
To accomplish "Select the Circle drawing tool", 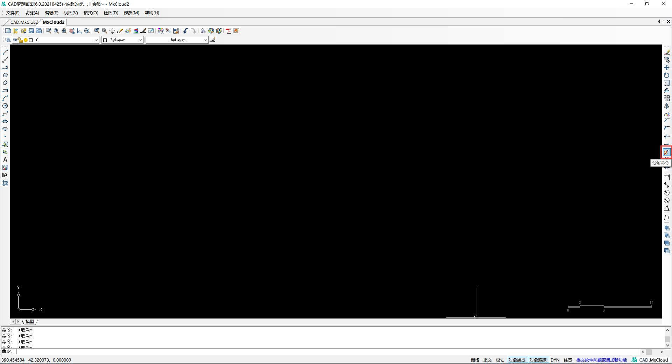I will pyautogui.click(x=5, y=106).
